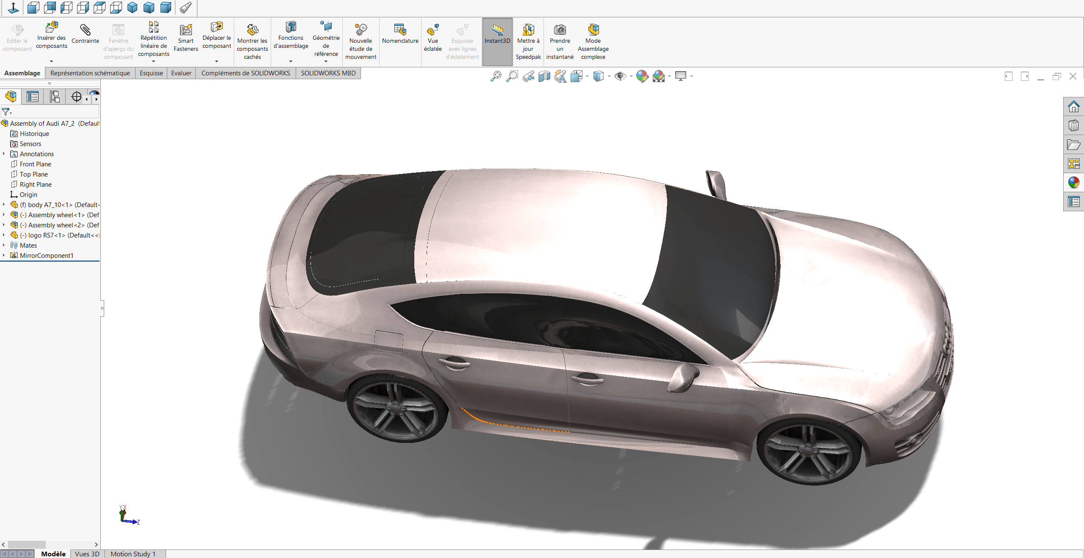Click Dynamic Annotation Views icon
1084x558 pixels.
560,76
